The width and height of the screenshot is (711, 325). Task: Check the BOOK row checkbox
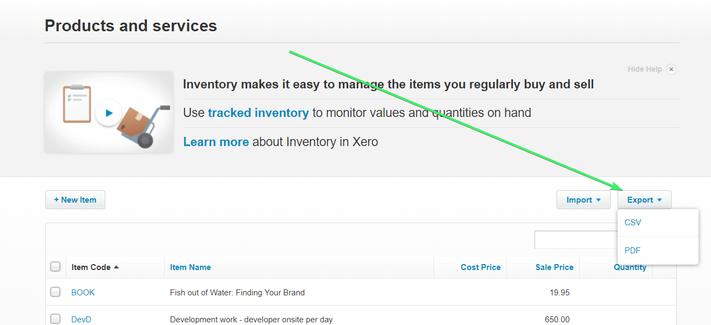pyautogui.click(x=55, y=292)
